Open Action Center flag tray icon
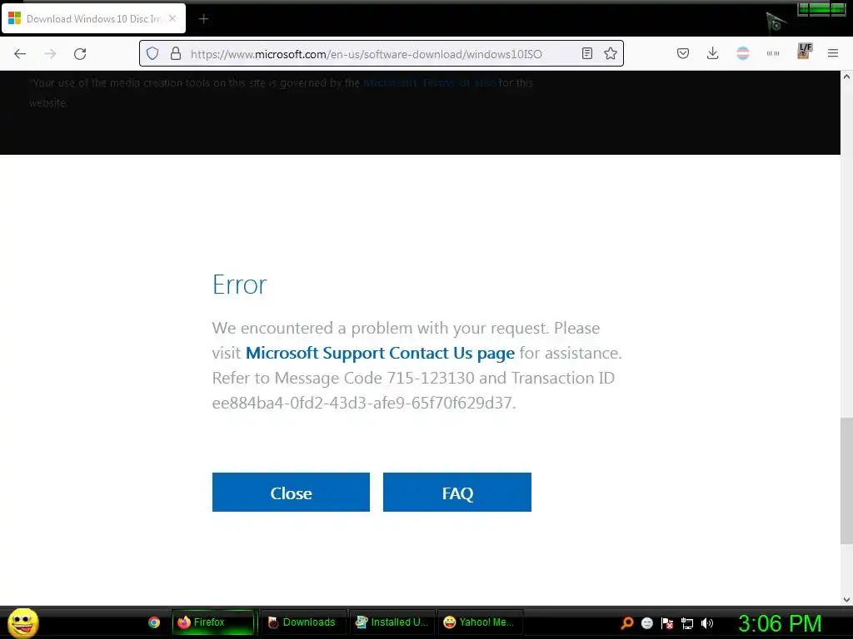Screen dimensions: 853x639 (x=667, y=623)
